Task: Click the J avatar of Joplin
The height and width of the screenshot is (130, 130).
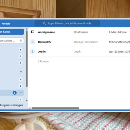Action: point(32,52)
